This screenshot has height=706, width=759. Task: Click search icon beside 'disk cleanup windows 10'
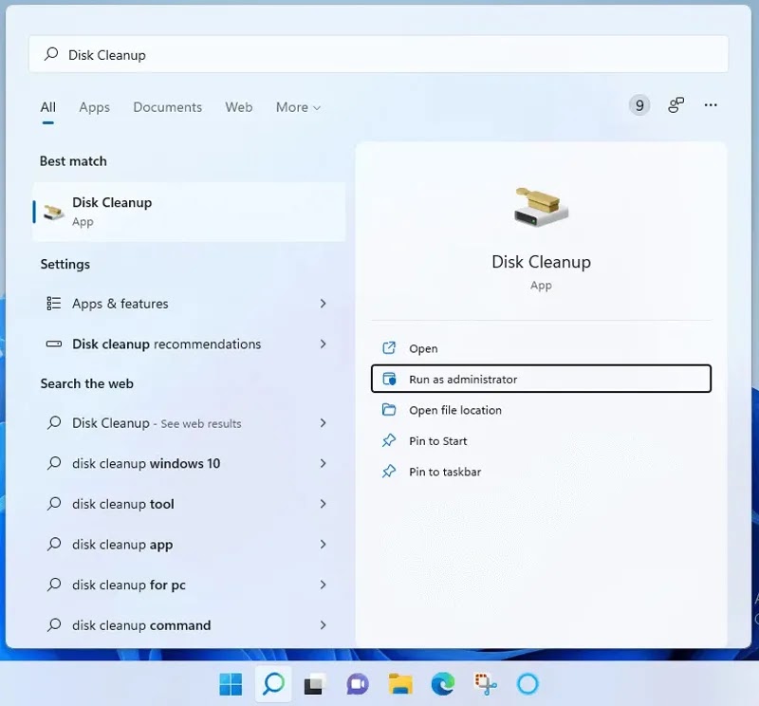[54, 463]
